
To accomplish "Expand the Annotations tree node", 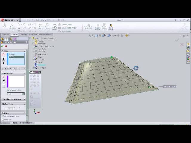I will 33,43.
